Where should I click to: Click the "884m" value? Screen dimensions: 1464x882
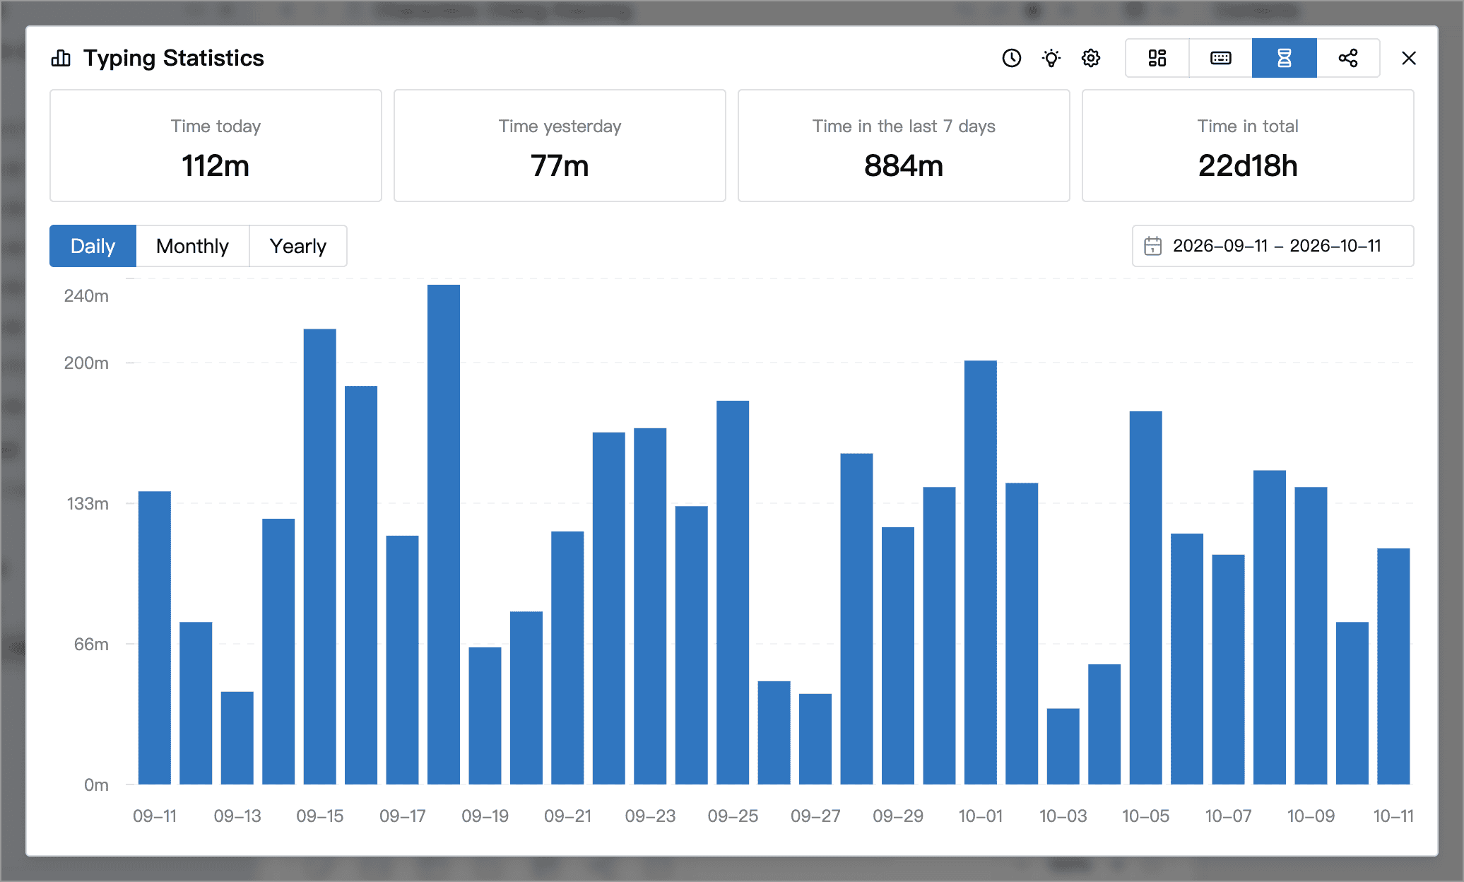(904, 166)
